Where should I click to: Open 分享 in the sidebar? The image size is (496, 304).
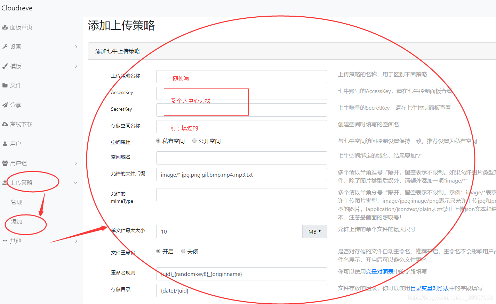coord(16,105)
